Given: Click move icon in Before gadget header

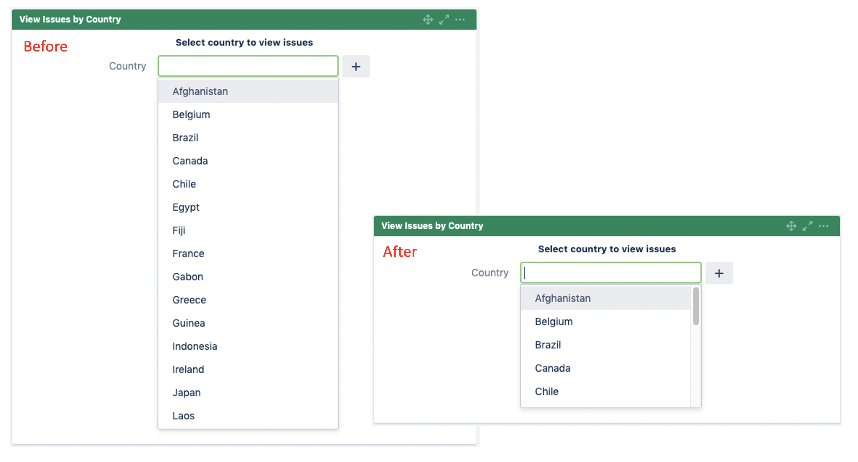Looking at the screenshot, I should (428, 20).
